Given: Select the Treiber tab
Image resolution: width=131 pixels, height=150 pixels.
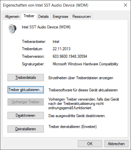Looking at the screenshot, I should (29, 16).
